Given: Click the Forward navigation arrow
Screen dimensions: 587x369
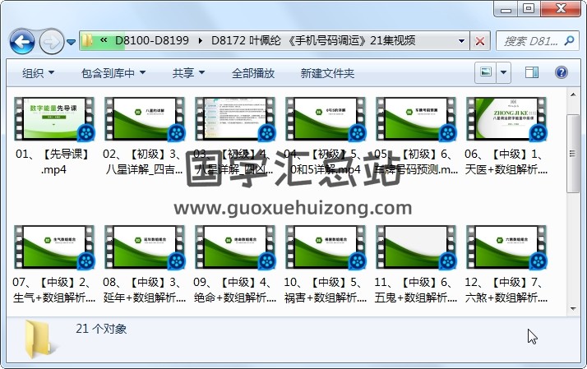Looking at the screenshot, I should [x=51, y=40].
